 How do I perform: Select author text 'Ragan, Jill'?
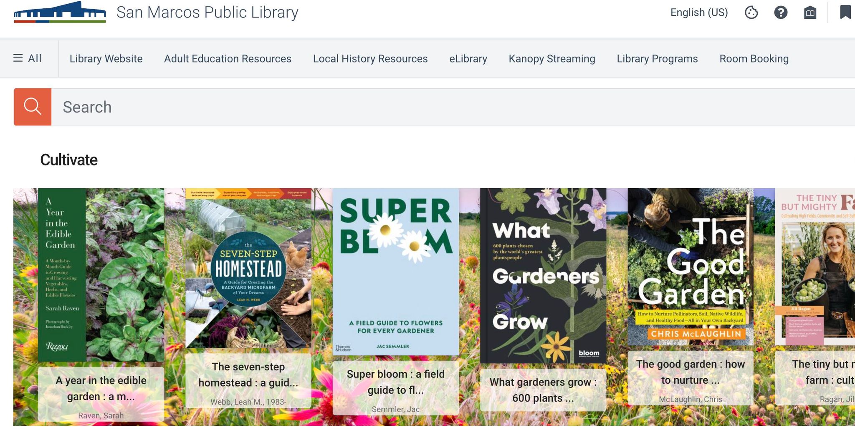pos(837,399)
